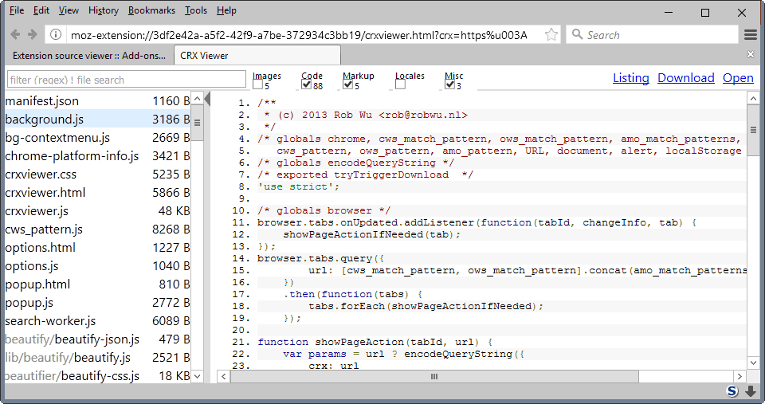765x404 pixels.
Task: Open downloads arrow icon in status bar
Action: coord(751,391)
